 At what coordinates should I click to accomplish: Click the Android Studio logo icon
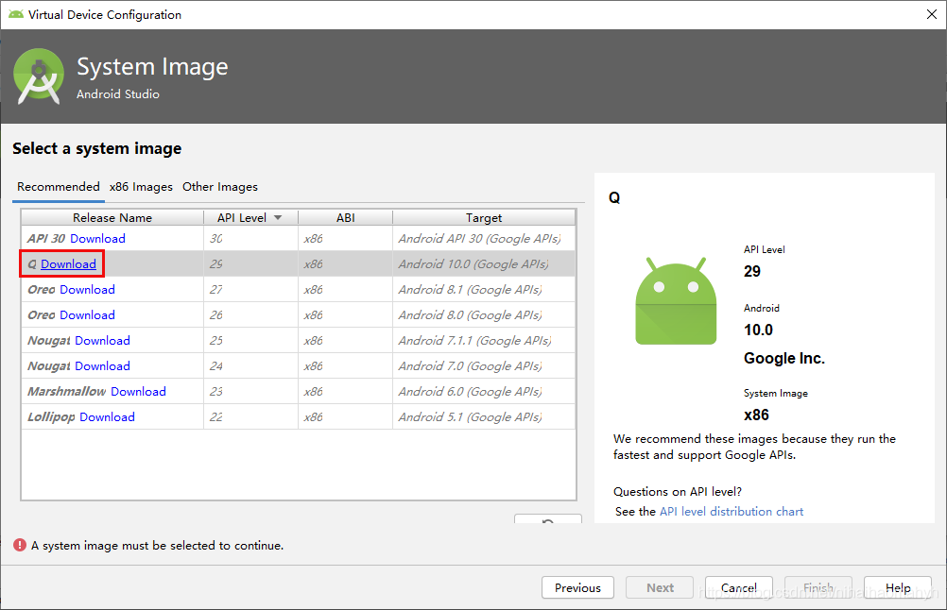point(39,76)
